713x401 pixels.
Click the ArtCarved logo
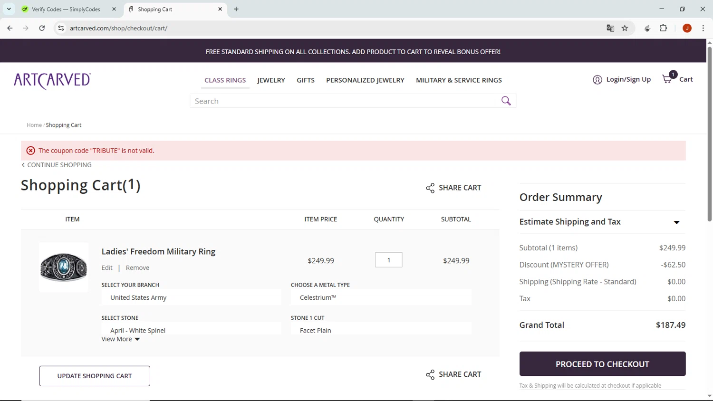(52, 81)
